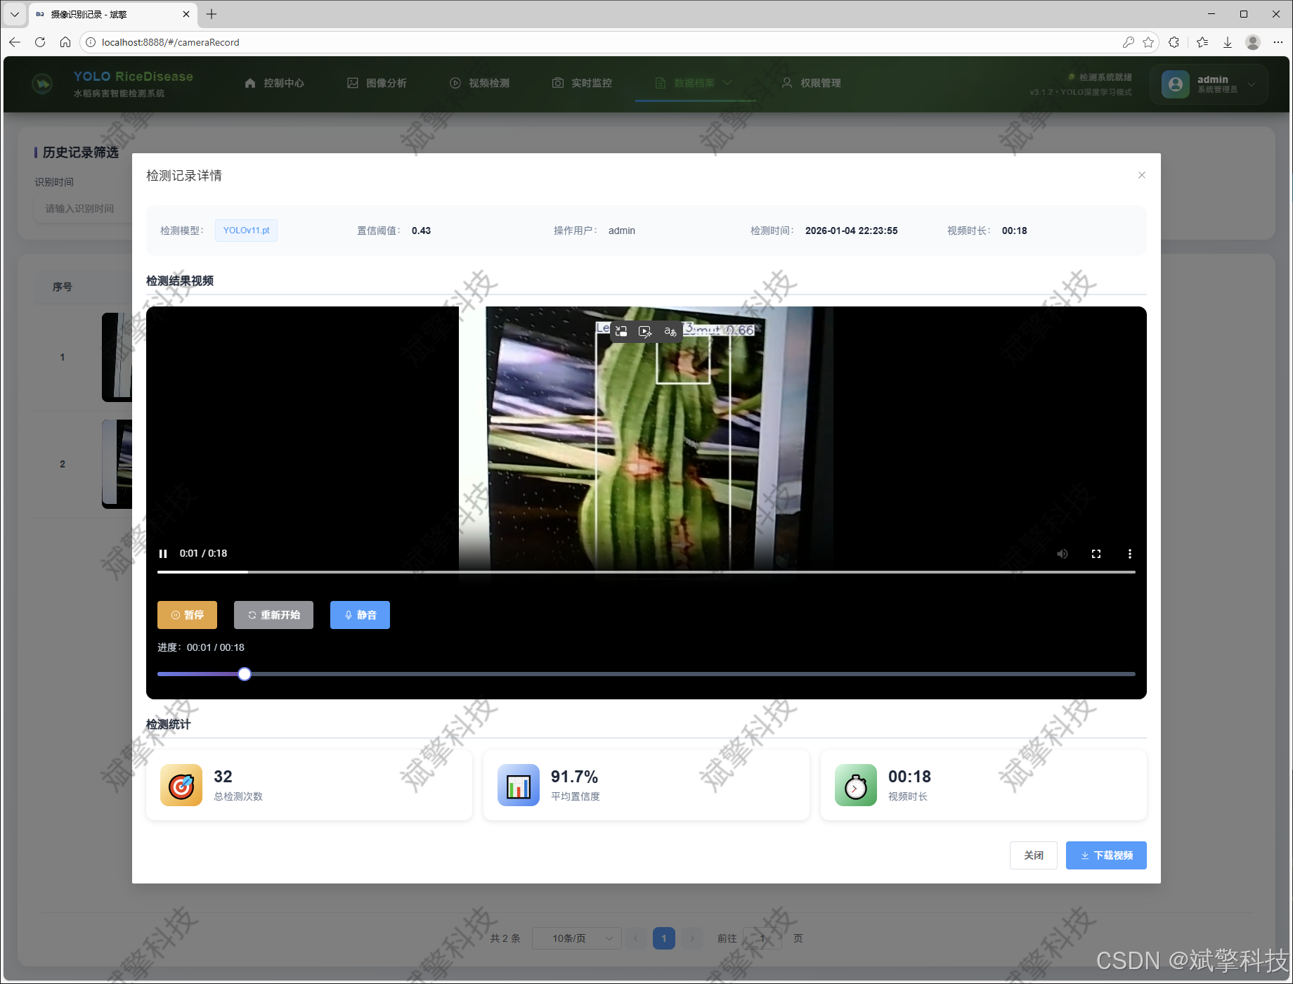The width and height of the screenshot is (1293, 984).
Task: Click the translate overlay icon on the video
Action: tap(670, 331)
